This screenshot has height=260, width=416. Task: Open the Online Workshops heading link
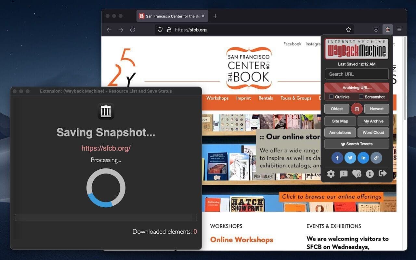pyautogui.click(x=241, y=240)
